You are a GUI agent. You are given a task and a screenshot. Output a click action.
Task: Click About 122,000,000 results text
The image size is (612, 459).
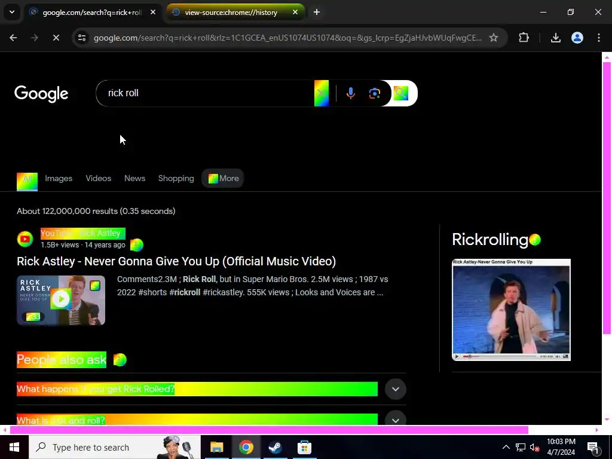[96, 211]
